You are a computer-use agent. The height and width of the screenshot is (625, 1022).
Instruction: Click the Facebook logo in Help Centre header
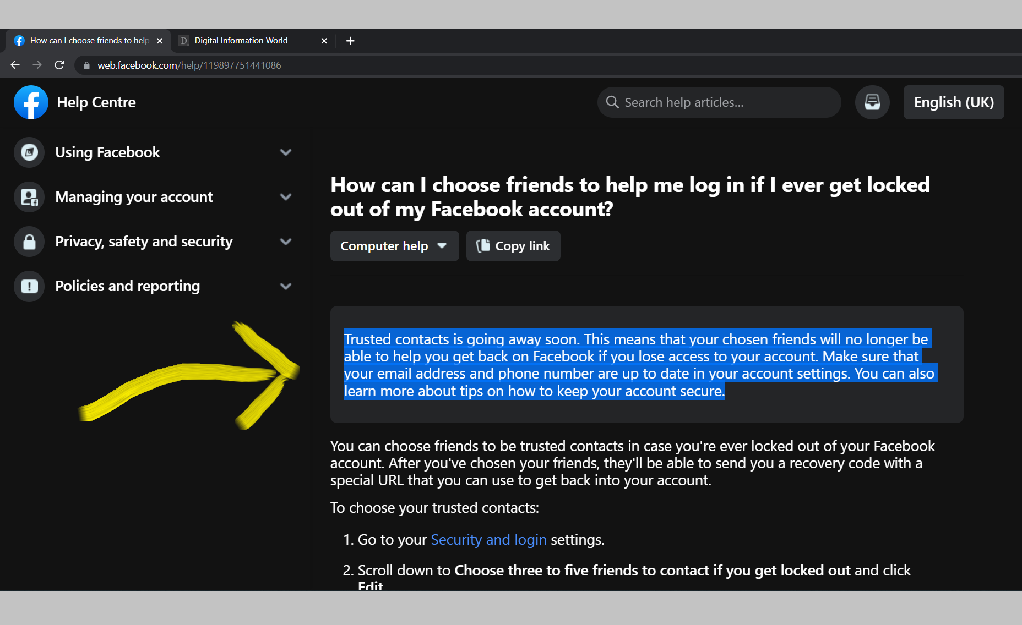tap(31, 102)
